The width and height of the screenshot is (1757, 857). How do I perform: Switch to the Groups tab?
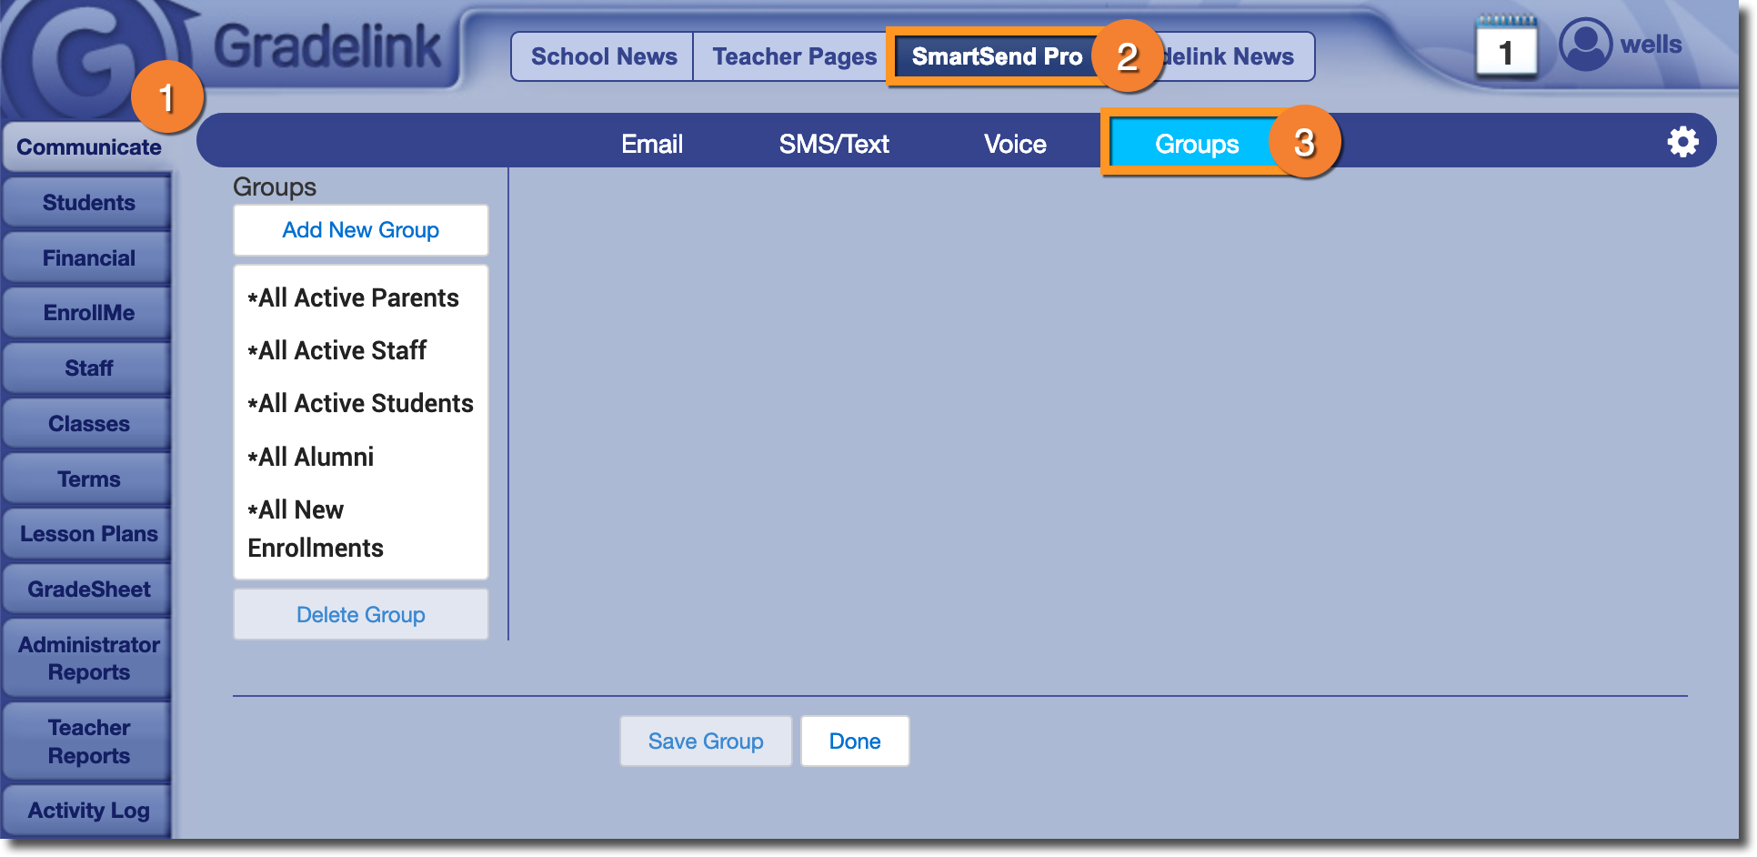[1196, 144]
